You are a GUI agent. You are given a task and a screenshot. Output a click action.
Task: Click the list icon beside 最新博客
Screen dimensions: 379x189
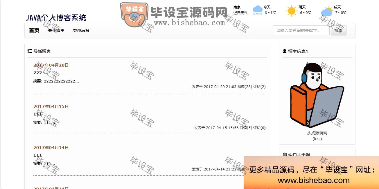[30, 51]
